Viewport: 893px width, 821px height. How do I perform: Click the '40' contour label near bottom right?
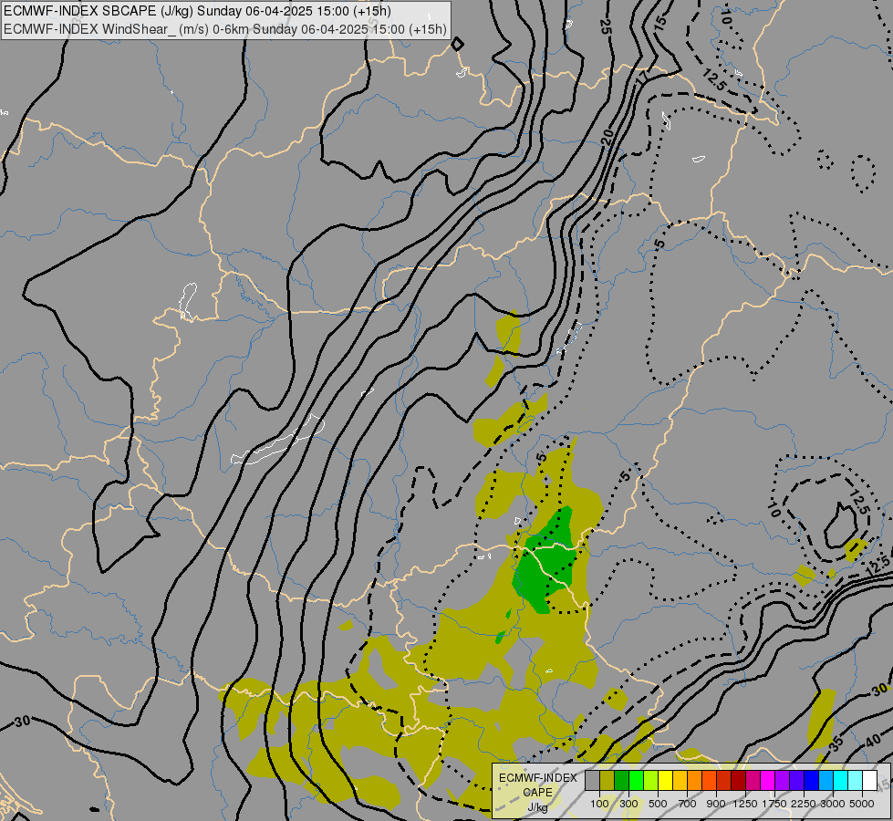pos(873,741)
